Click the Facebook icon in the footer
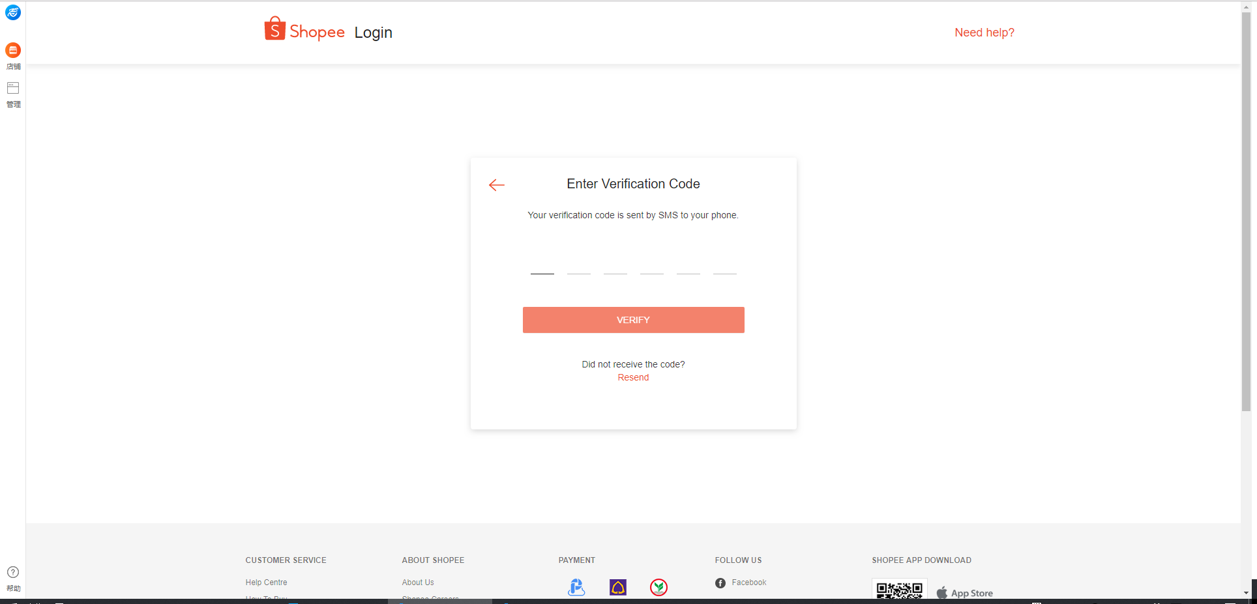1257x604 pixels. pos(720,583)
